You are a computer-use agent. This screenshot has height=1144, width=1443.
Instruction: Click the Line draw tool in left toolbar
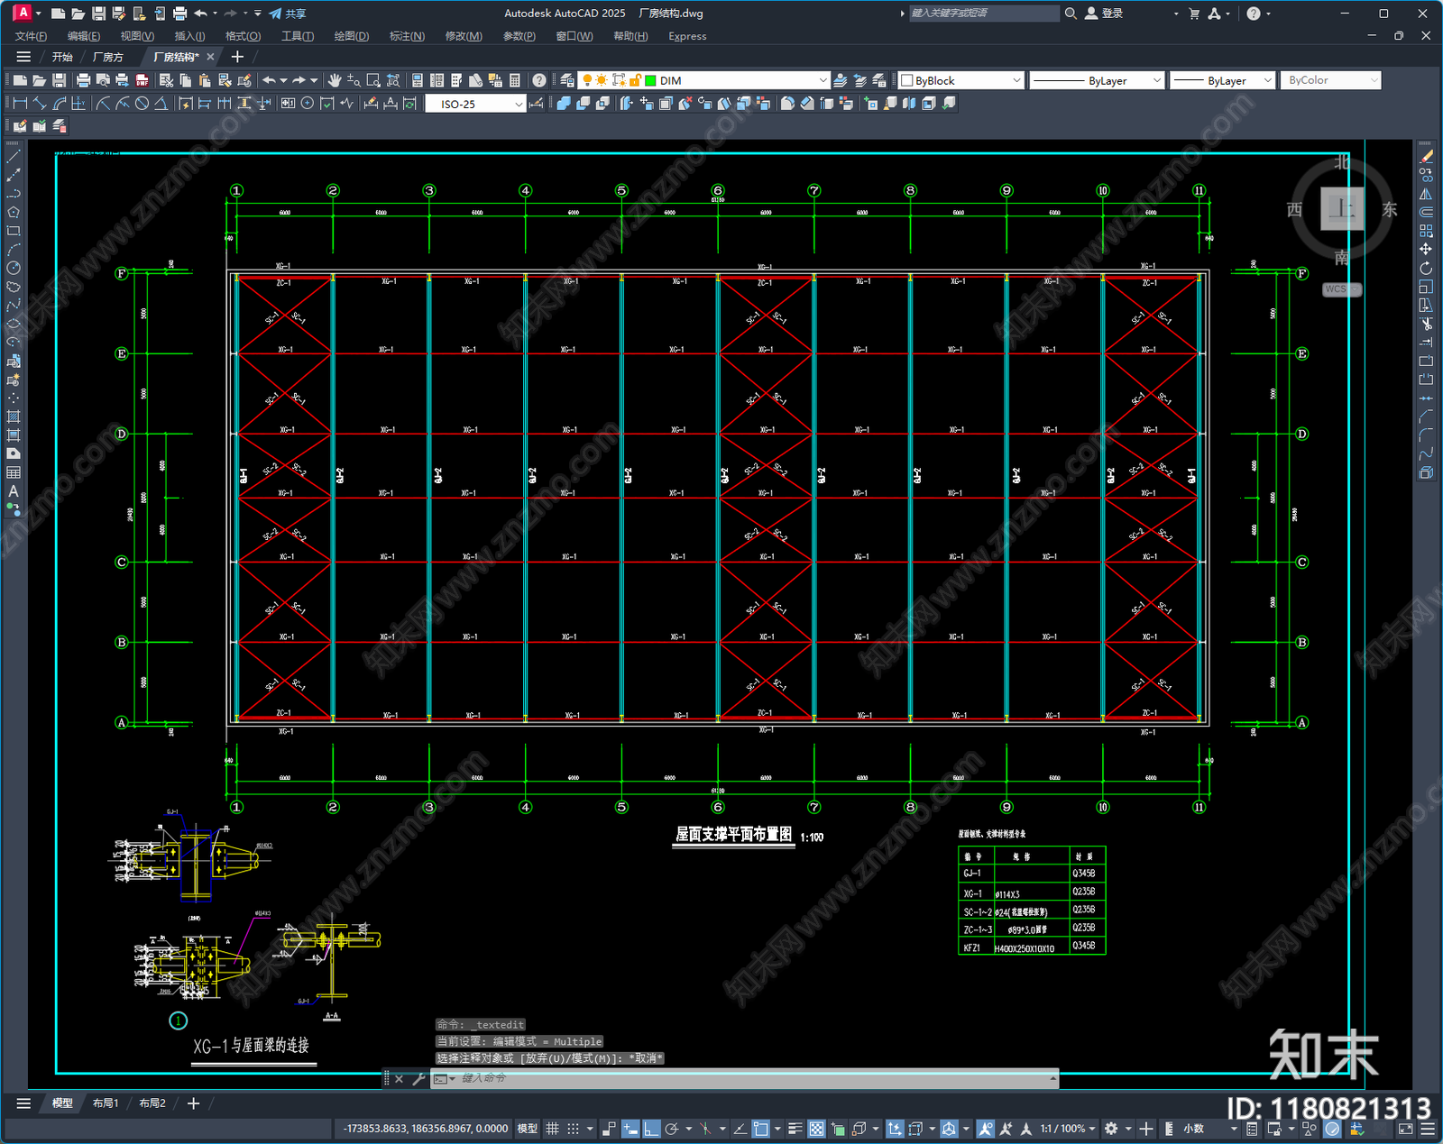point(14,157)
